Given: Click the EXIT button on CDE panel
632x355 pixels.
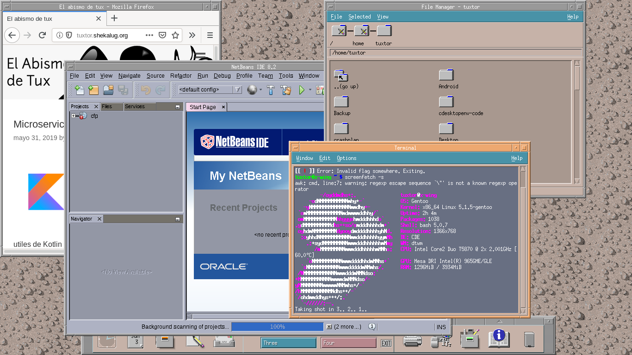Looking at the screenshot, I should (386, 343).
